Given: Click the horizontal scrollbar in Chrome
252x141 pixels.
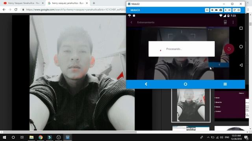Looking at the screenshot, I should point(70,132).
